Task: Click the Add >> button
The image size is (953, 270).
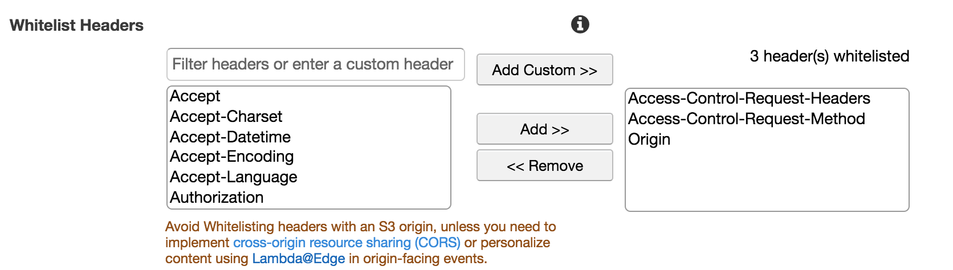Action: tap(544, 129)
